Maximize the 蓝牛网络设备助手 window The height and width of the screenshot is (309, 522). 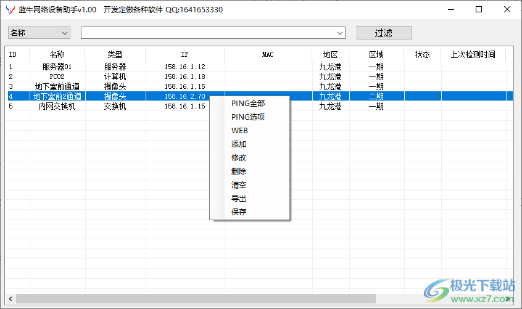479,9
